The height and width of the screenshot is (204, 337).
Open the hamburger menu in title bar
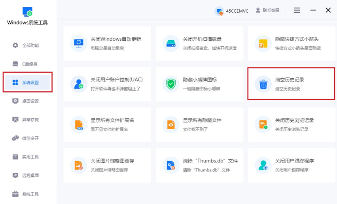click(x=297, y=10)
